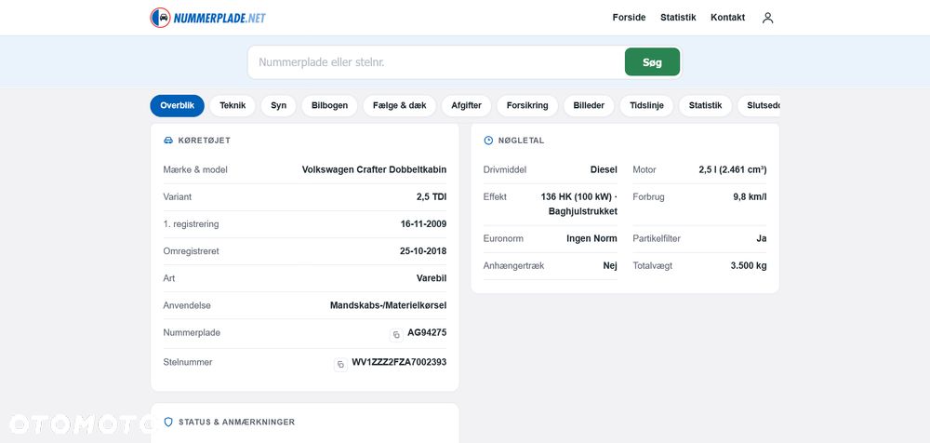Click the 'STATUS & ANMÆRKNINGER' heading
Viewport: 930px width, 443px height.
[236, 423]
